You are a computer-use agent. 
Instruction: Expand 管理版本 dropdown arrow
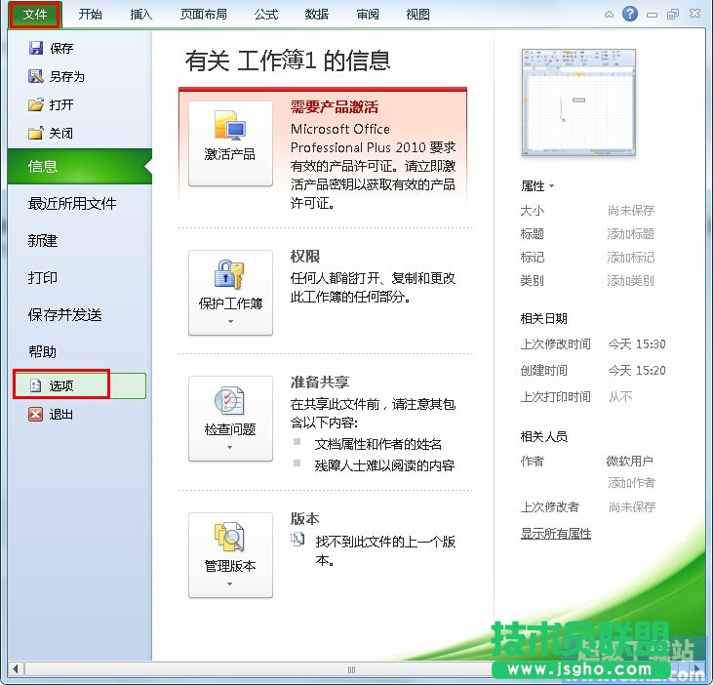point(229,584)
